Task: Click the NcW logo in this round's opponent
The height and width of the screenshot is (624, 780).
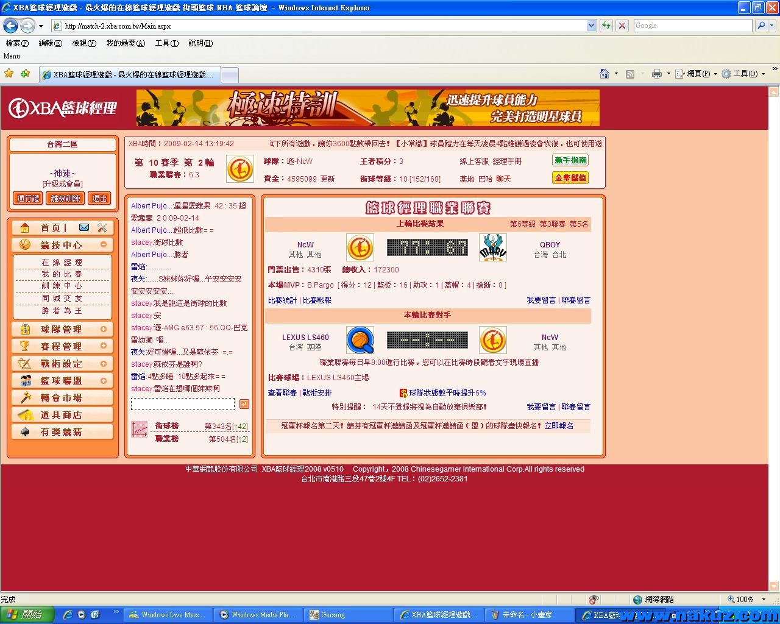Action: (493, 340)
